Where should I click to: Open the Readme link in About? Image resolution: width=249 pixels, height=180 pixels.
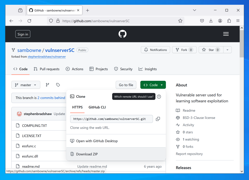point(186,110)
